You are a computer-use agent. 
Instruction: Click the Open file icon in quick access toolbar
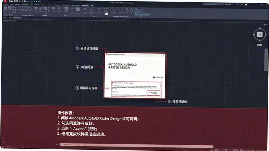tap(12, 1)
